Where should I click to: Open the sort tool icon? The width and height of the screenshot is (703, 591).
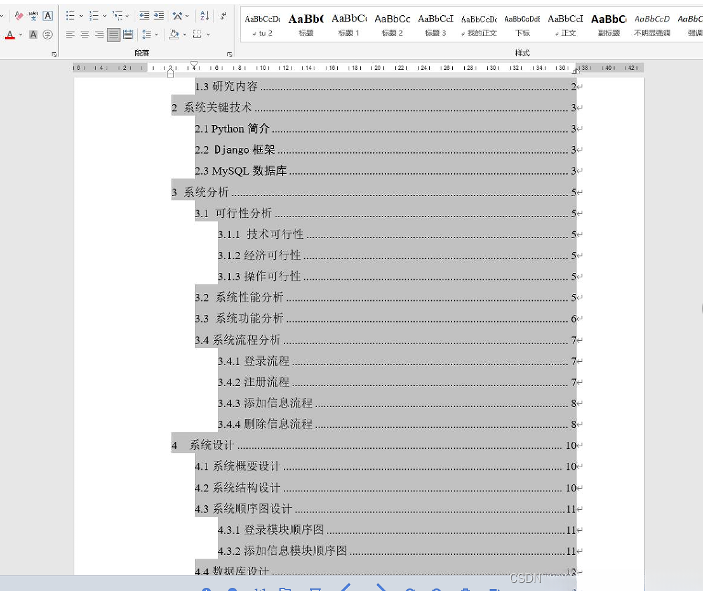click(203, 15)
